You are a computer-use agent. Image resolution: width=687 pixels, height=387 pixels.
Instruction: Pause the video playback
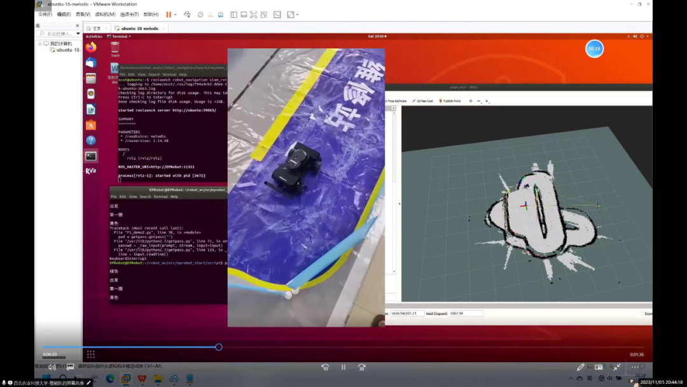[343, 367]
